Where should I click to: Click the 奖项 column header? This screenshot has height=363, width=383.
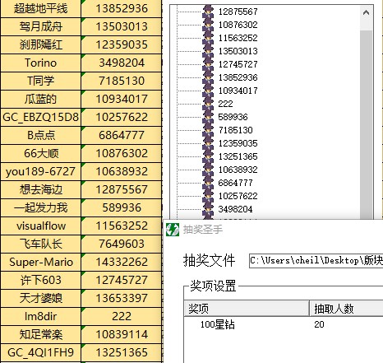[x=247, y=309]
